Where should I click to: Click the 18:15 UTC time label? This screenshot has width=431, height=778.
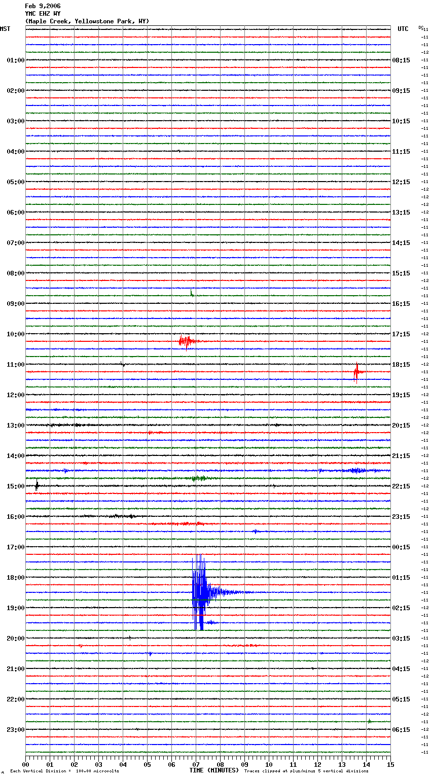[x=401, y=365]
